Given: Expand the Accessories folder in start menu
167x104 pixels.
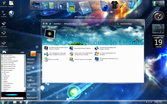Looking at the screenshot, I should tap(5, 76).
